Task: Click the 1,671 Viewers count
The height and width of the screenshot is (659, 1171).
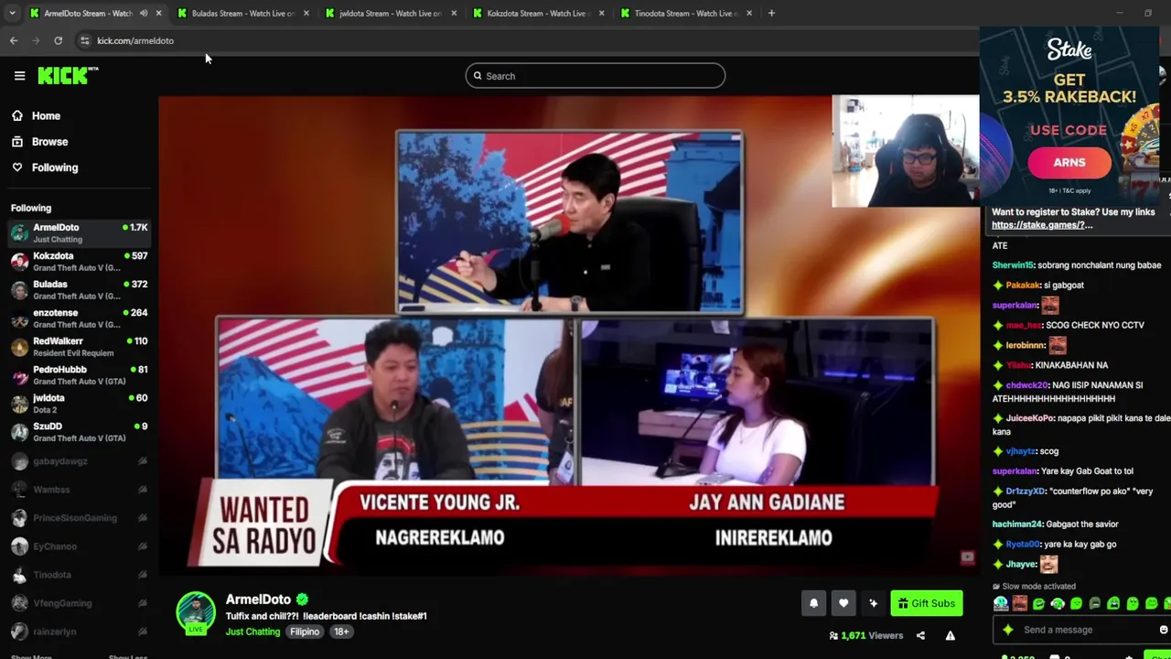Action: point(865,635)
